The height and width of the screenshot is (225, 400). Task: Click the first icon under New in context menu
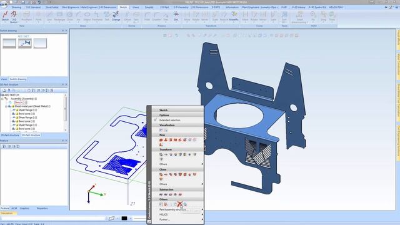161,140
